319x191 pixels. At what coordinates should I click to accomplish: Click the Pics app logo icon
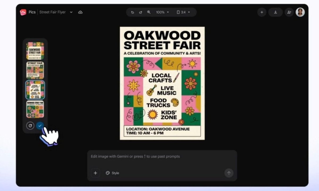point(23,12)
